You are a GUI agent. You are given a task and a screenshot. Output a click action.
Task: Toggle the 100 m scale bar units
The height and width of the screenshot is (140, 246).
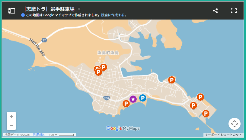pyautogui.click(x=62, y=135)
